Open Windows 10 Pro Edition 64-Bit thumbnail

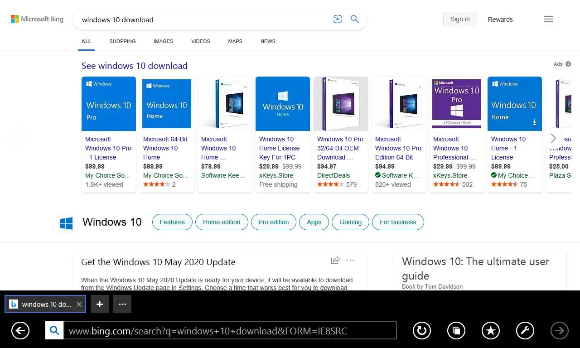pos(399,104)
